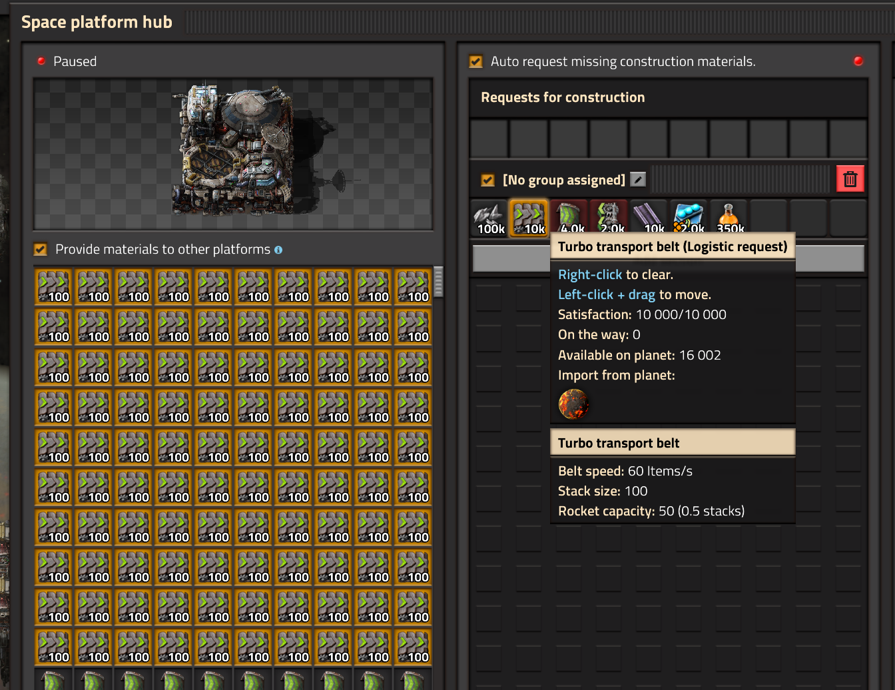Click info icon beside Provide materials label
895x690 pixels.
[278, 250]
